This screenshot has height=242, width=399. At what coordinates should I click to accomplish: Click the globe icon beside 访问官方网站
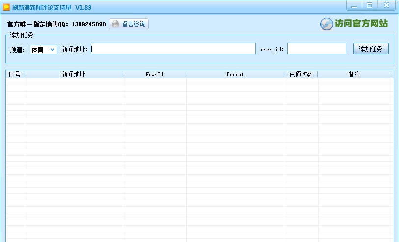click(326, 24)
